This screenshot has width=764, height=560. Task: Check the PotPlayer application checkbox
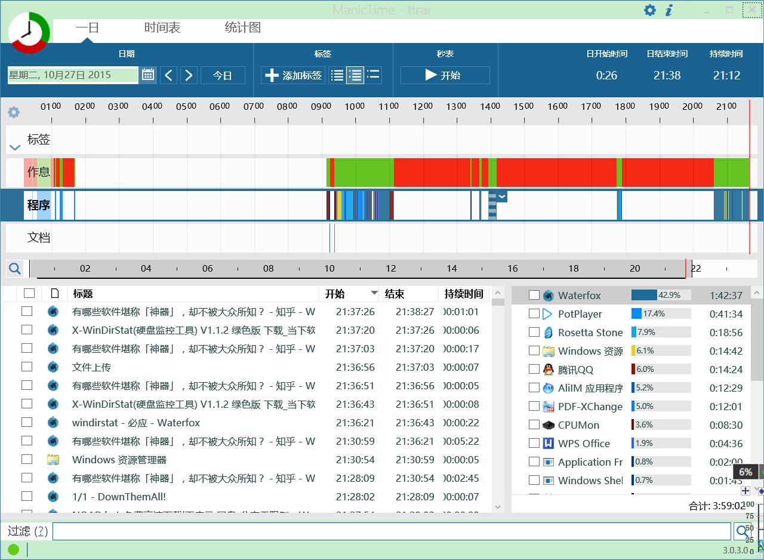pos(534,314)
